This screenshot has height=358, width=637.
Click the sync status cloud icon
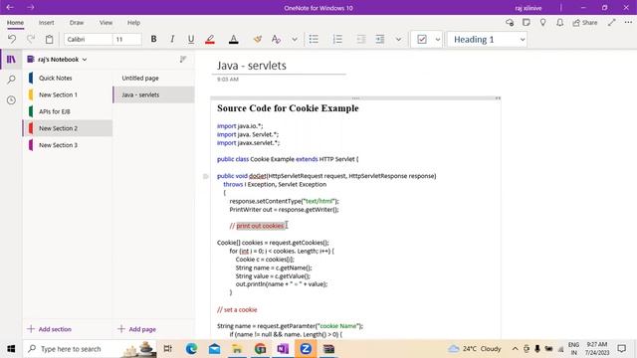510,23
